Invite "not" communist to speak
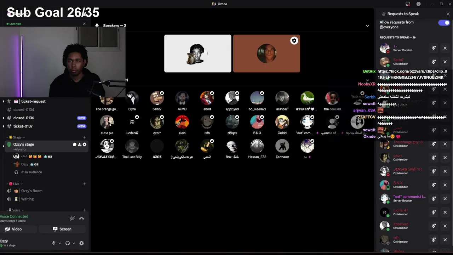453x255 pixels. pyautogui.click(x=434, y=199)
